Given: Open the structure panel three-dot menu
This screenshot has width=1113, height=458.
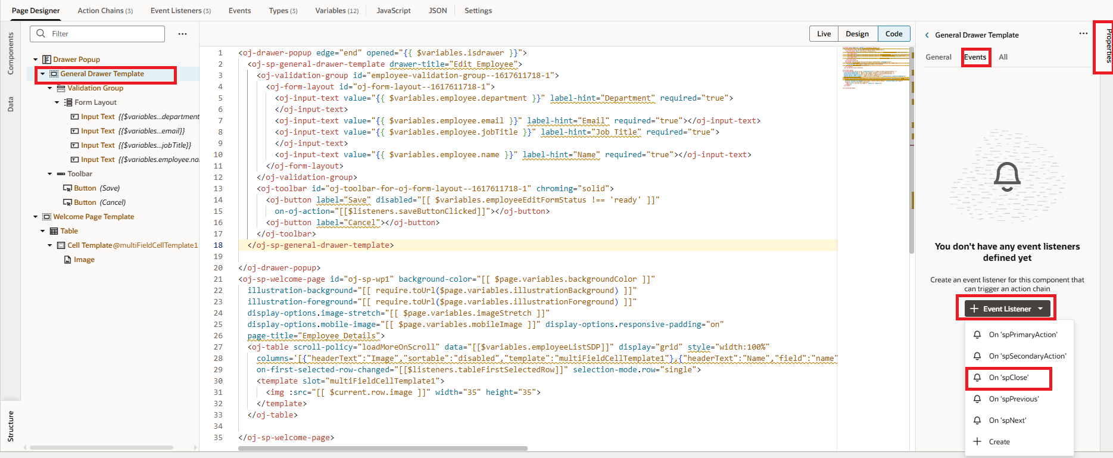Looking at the screenshot, I should pyautogui.click(x=182, y=34).
